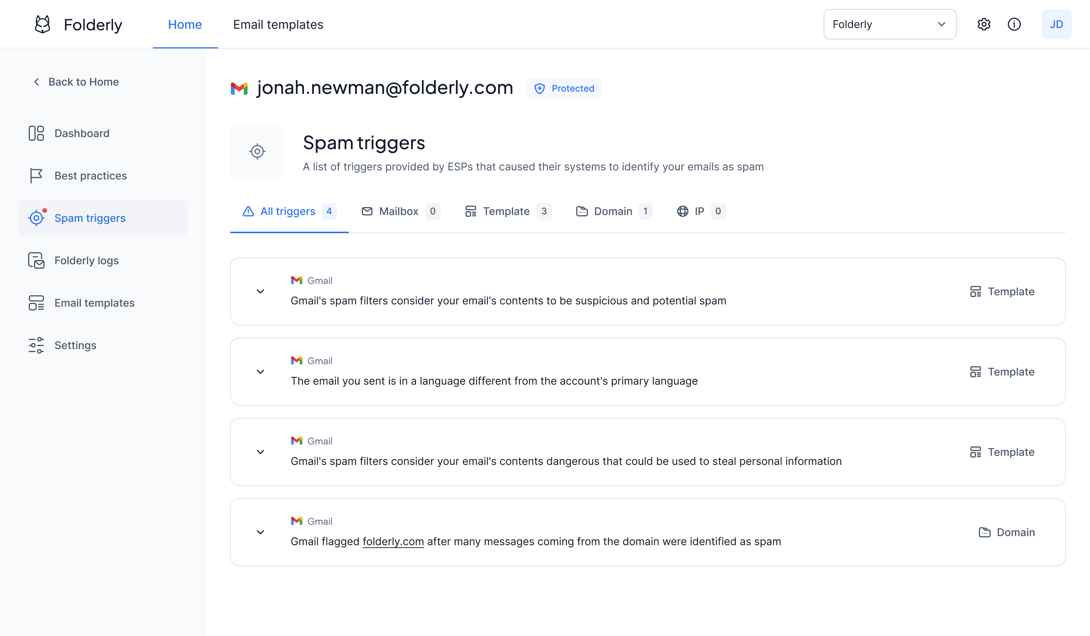This screenshot has height=636, width=1090.
Task: Switch to the Mailbox triggers tab
Action: pos(399,211)
